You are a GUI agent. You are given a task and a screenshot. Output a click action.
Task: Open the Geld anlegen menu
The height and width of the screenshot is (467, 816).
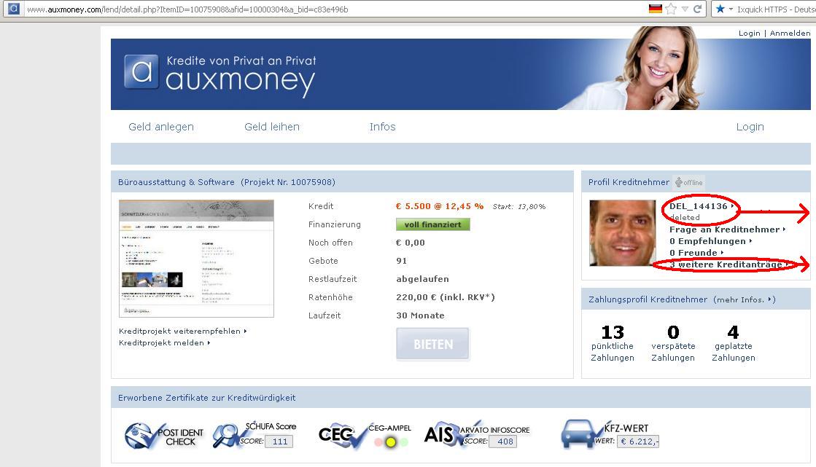161,126
